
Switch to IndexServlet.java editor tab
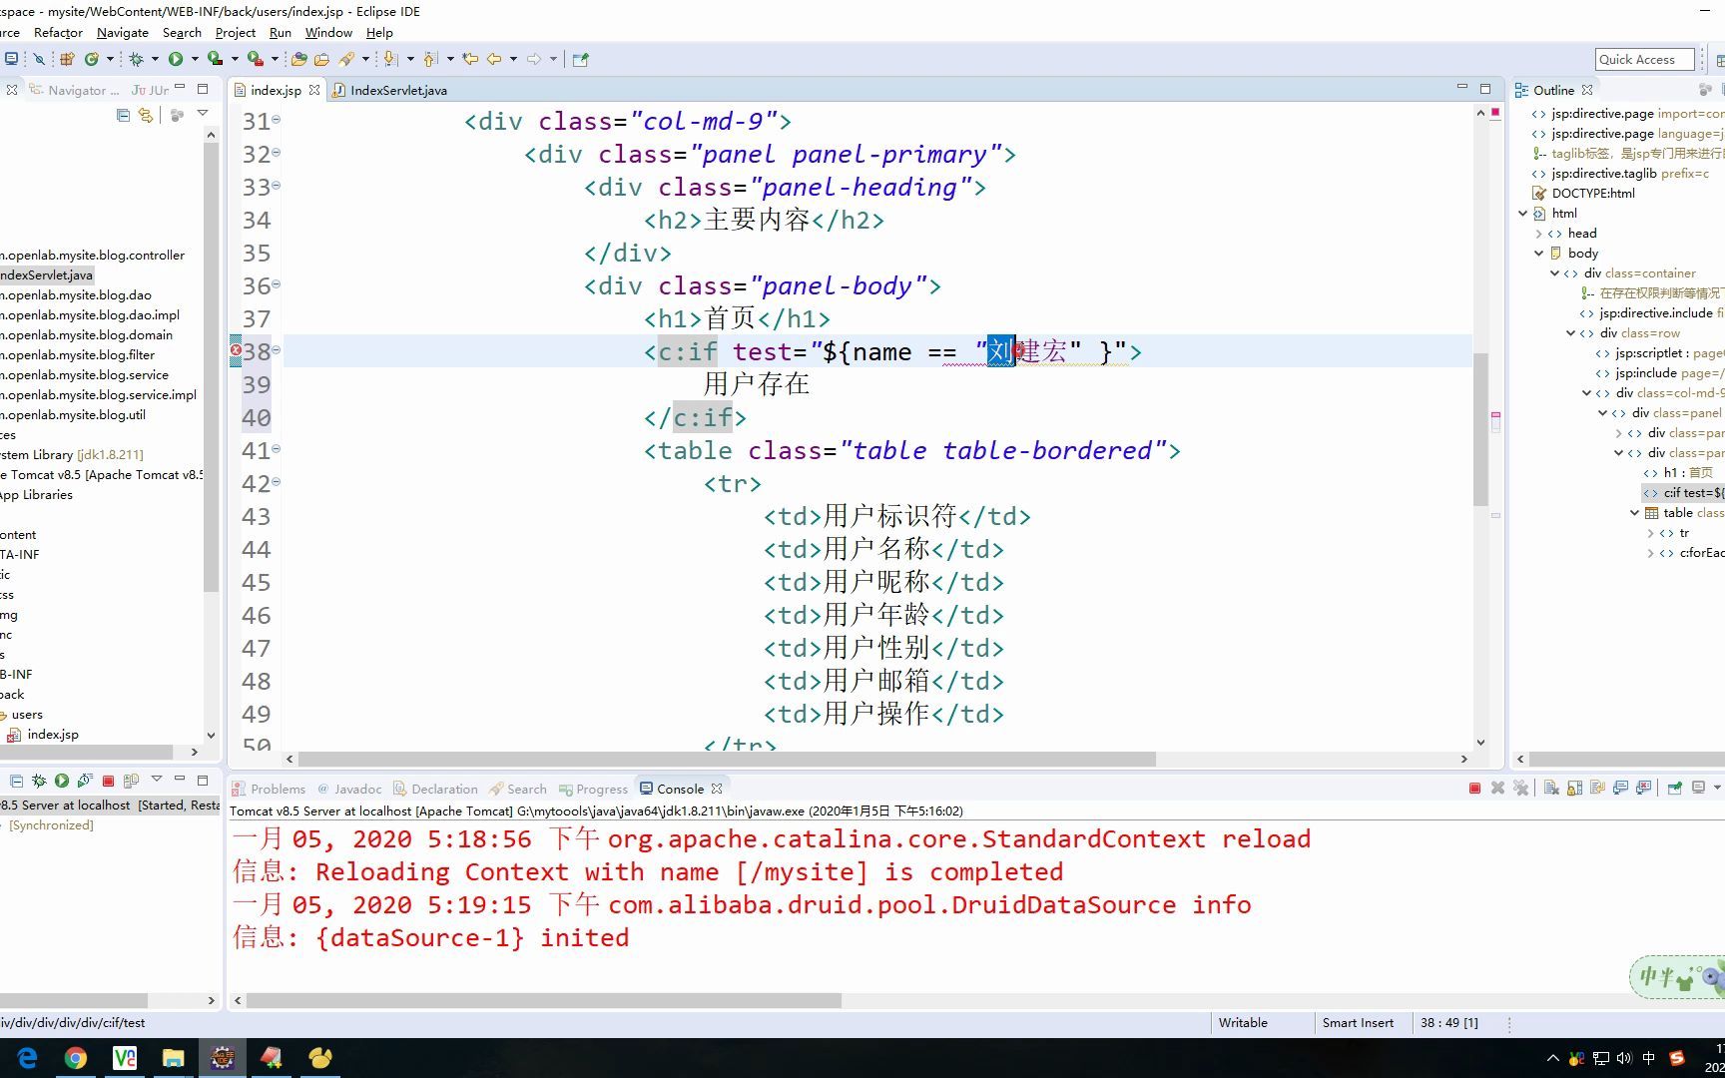click(390, 90)
